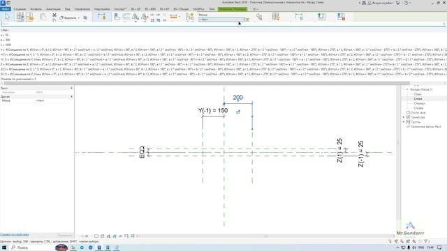Select the Right elevation in project browser
Image resolution: width=447 pixels, height=251 pixels.
click(418, 108)
